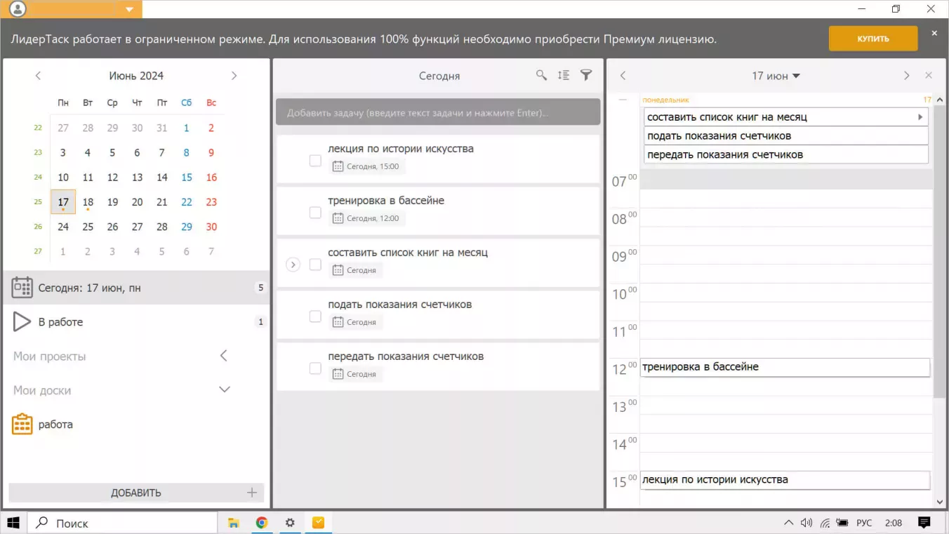Click the ДОБАВИТЬ button
The image size is (949, 534).
(136, 493)
